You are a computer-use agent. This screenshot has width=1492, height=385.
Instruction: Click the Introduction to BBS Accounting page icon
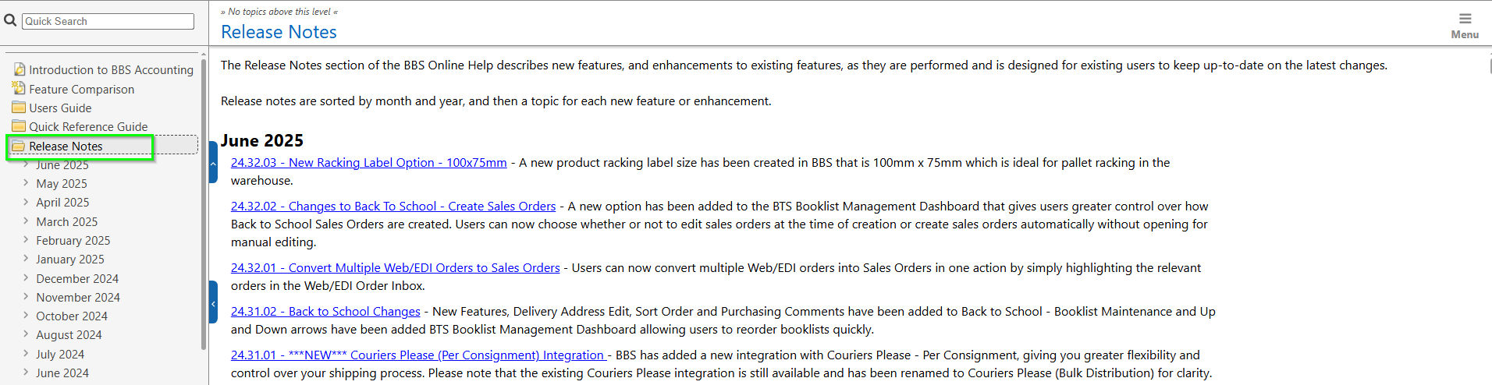point(20,69)
